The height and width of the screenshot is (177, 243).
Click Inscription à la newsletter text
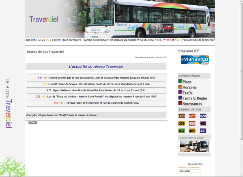pos(189,167)
